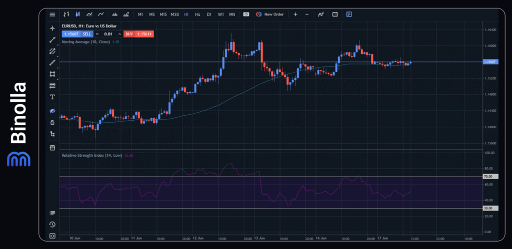
Task: Select the crosshair cursor tool
Action: tap(52, 28)
